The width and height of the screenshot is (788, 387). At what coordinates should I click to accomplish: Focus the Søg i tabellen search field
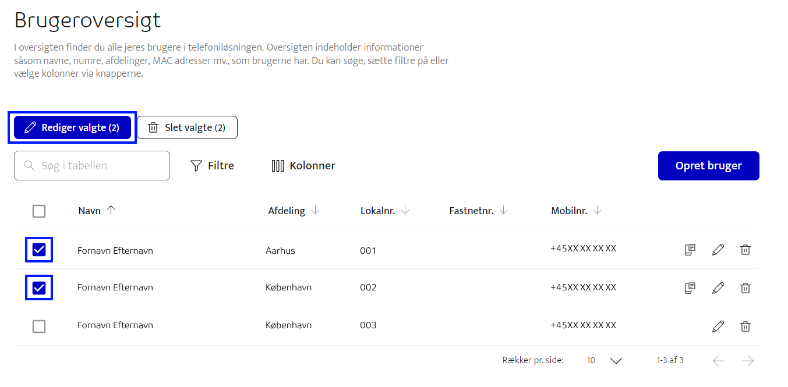pyautogui.click(x=92, y=166)
